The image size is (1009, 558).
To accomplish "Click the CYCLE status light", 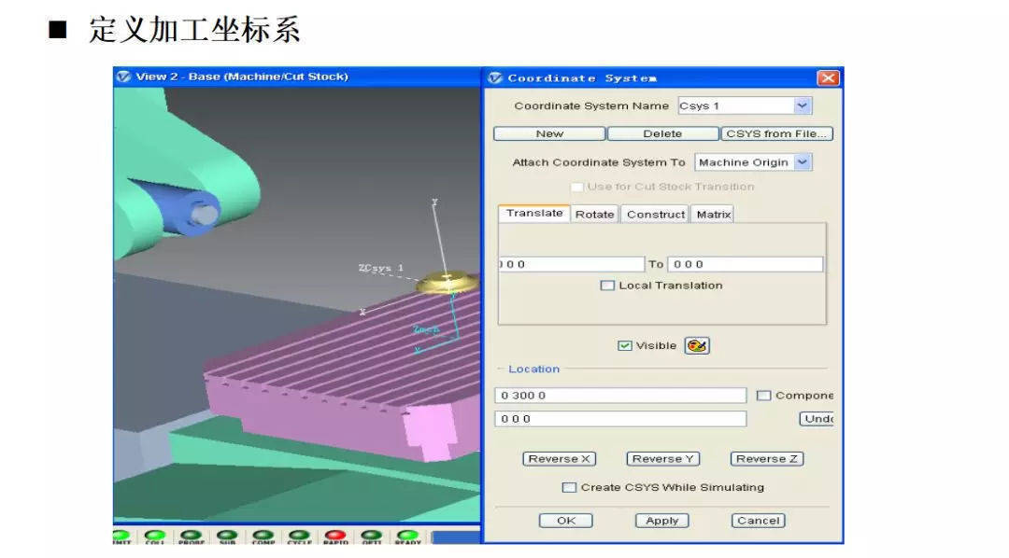I will click(299, 536).
